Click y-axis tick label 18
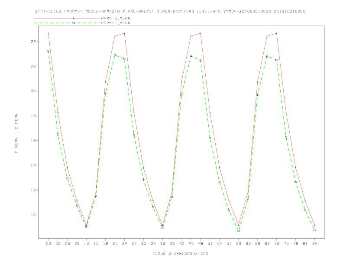Screen dimensions: 343x265 (33, 116)
